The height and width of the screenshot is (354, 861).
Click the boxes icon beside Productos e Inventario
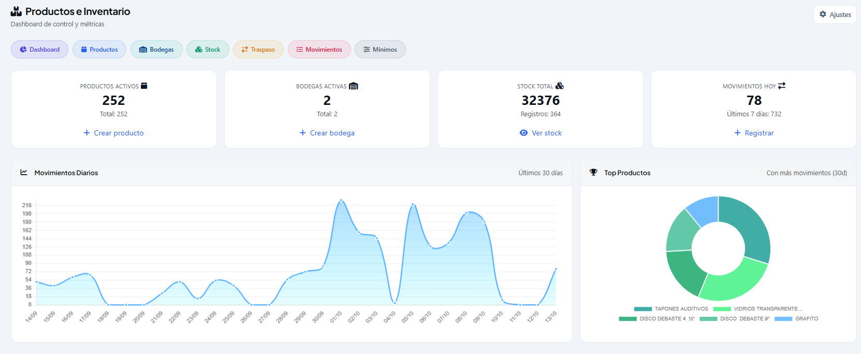(17, 11)
